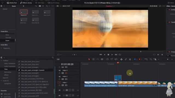175x98 pixels.
Task: Mute audio track A1
Action: click(73, 90)
